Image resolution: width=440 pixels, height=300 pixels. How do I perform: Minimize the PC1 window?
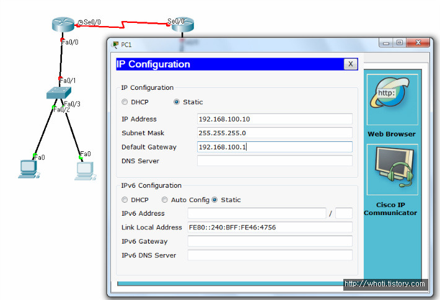click(386, 43)
